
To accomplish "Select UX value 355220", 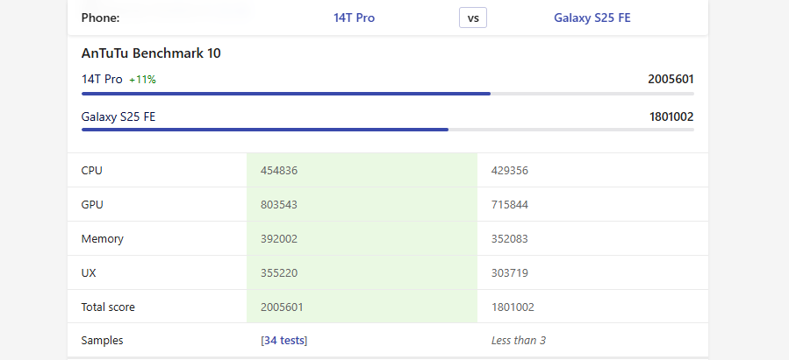I will point(279,273).
